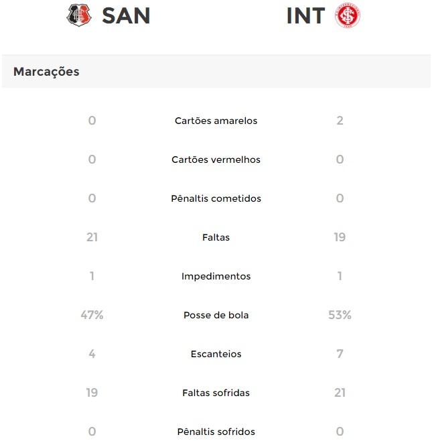432x441 pixels.
Task: Click the Santa Cruz team crest icon
Action: [x=79, y=15]
